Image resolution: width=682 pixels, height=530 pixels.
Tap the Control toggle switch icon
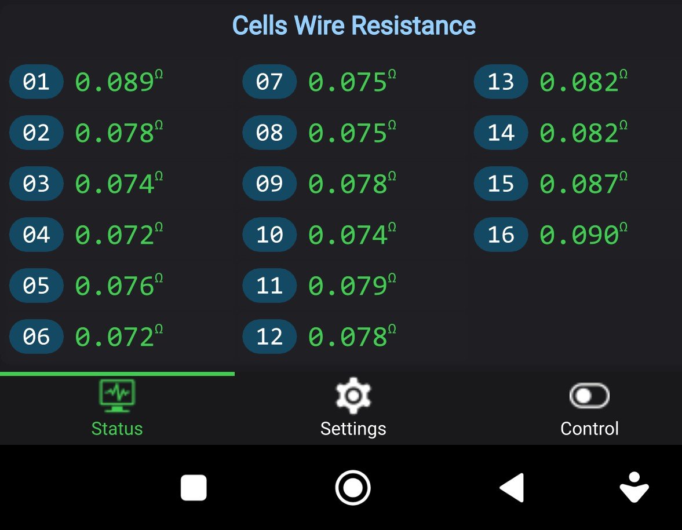pyautogui.click(x=589, y=396)
